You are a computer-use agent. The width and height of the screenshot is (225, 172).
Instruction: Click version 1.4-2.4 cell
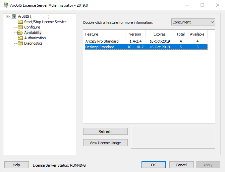(135, 41)
